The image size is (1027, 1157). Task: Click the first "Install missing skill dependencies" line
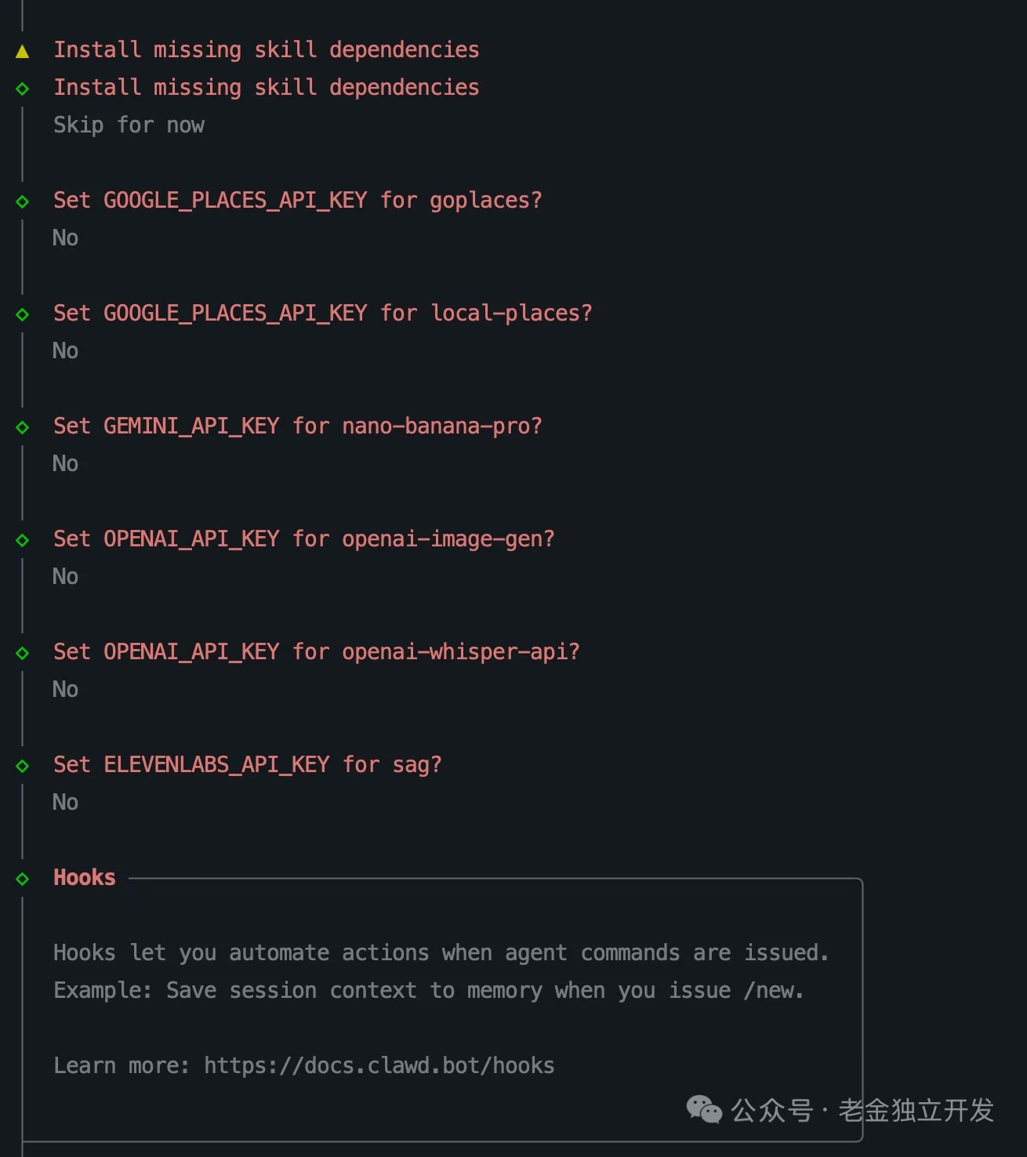(x=266, y=50)
